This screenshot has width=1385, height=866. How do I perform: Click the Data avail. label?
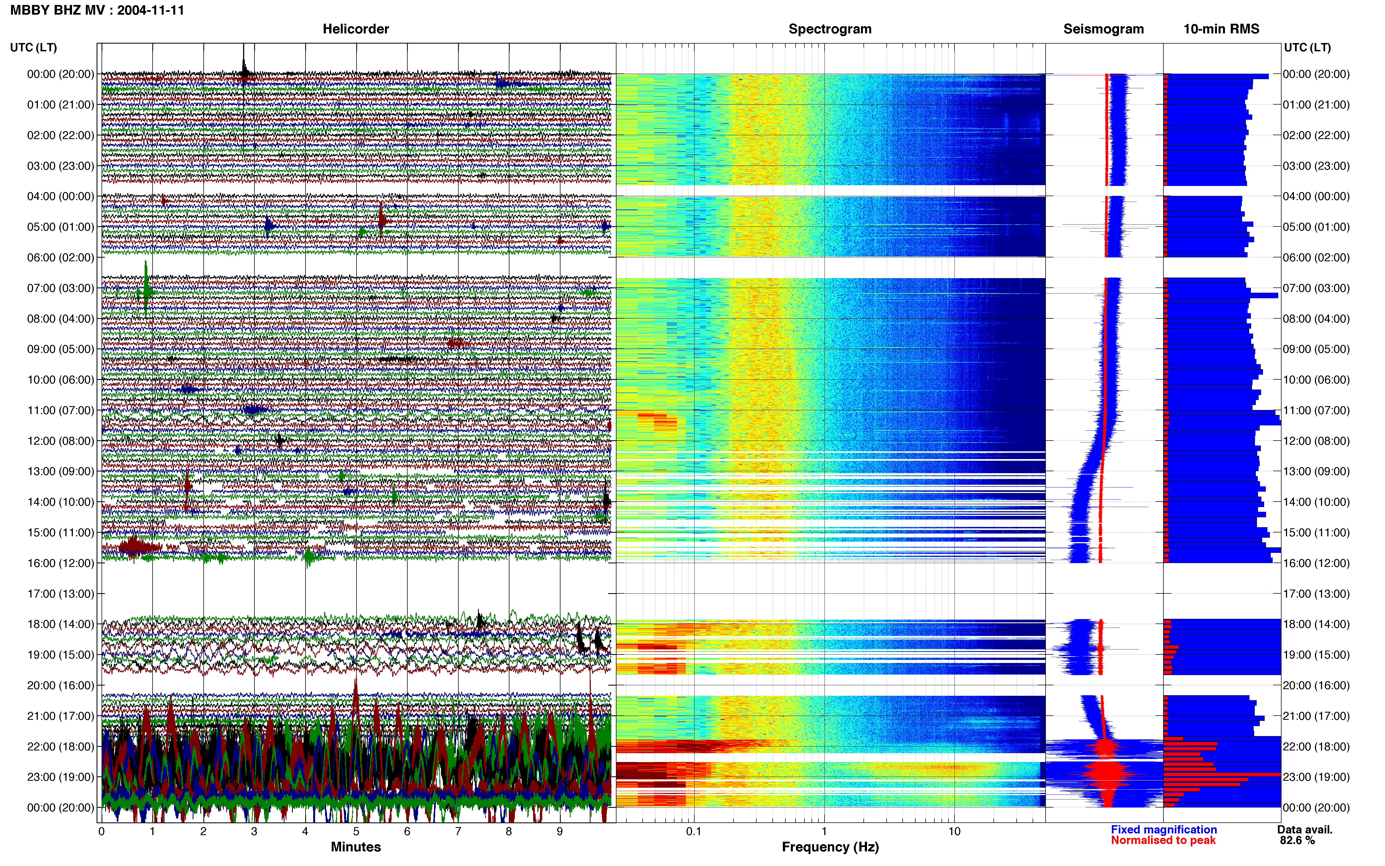coord(1305,829)
